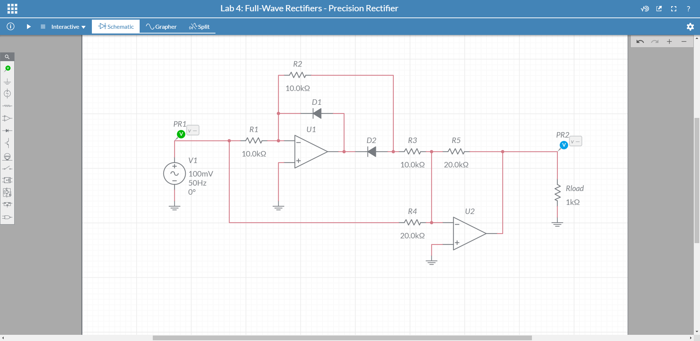This screenshot has height=341, width=700.
Task: Select the V1 AC voltage source
Action: [x=175, y=174]
